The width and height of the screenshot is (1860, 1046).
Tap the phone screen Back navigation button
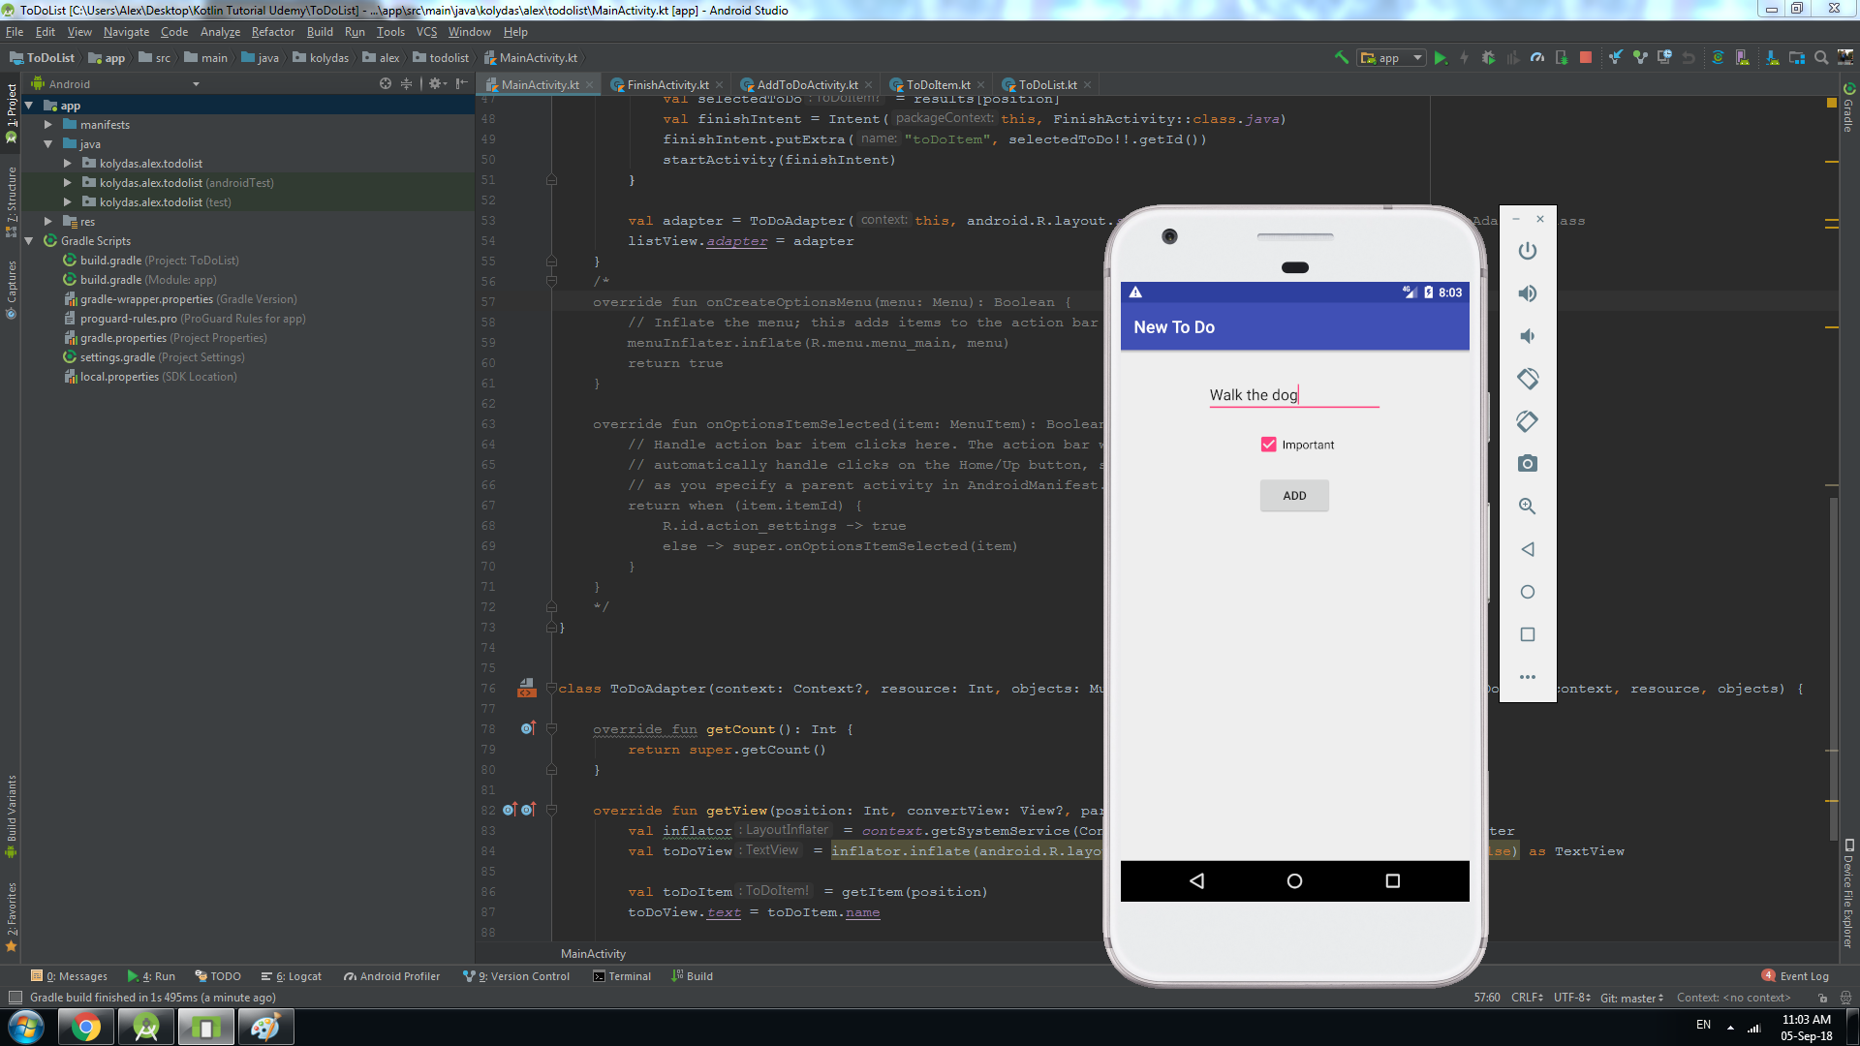(1196, 881)
